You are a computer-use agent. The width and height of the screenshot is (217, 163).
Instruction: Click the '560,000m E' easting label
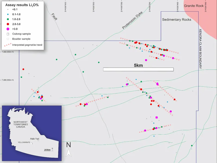click(x=122, y=7)
